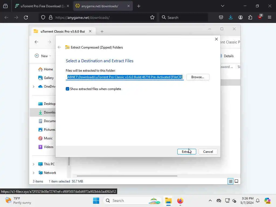Save page to Pocket
This screenshot has height=207, width=276.
point(221,18)
